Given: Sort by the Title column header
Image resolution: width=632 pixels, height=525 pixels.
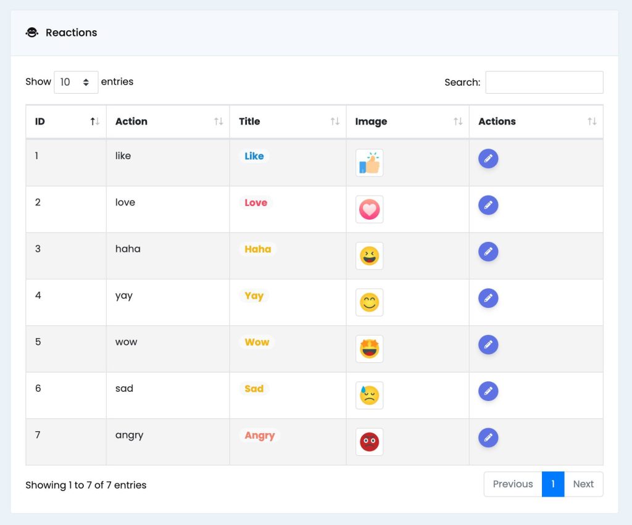Looking at the screenshot, I should tap(288, 122).
